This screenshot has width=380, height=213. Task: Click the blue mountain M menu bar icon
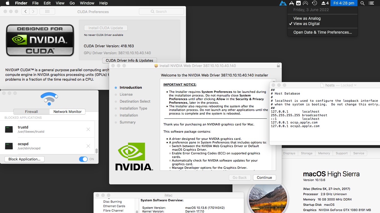coord(283,3)
